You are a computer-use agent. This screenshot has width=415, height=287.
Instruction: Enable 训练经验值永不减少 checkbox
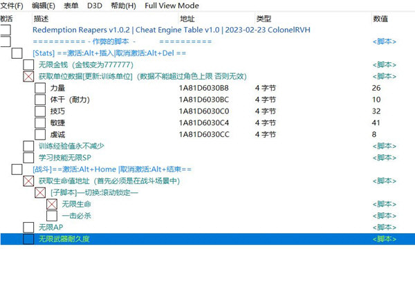(x=28, y=146)
